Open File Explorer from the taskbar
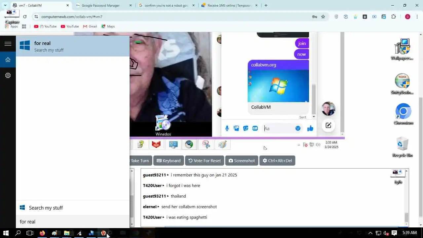Image resolution: width=423 pixels, height=238 pixels. click(67, 233)
